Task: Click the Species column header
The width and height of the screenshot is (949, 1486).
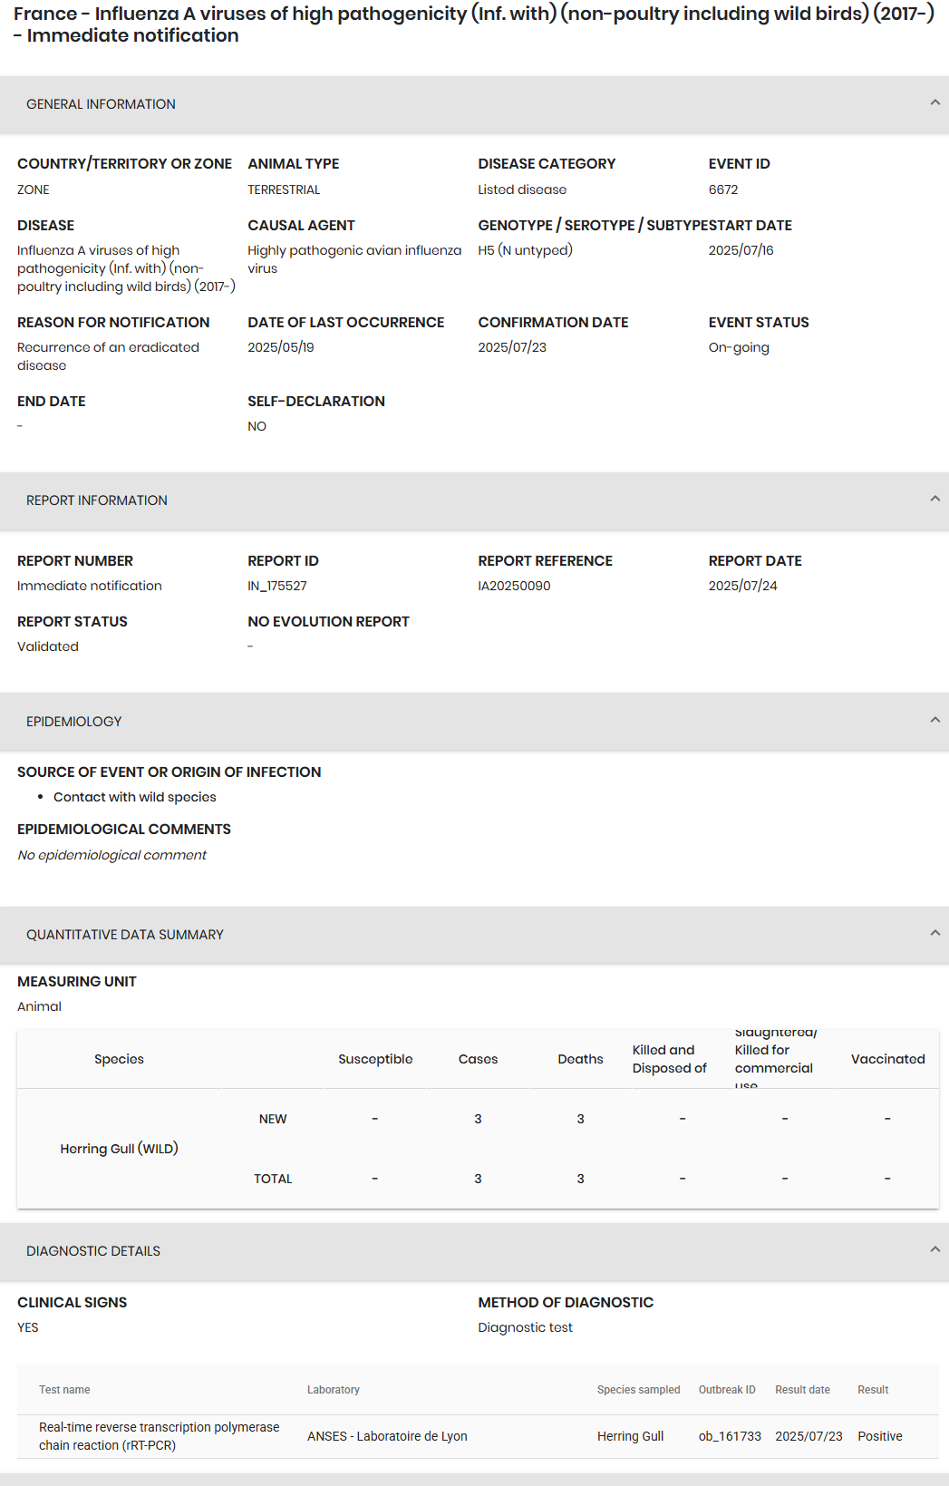Action: click(x=119, y=1059)
